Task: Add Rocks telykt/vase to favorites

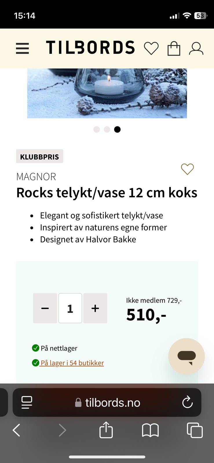Action: 187,169
